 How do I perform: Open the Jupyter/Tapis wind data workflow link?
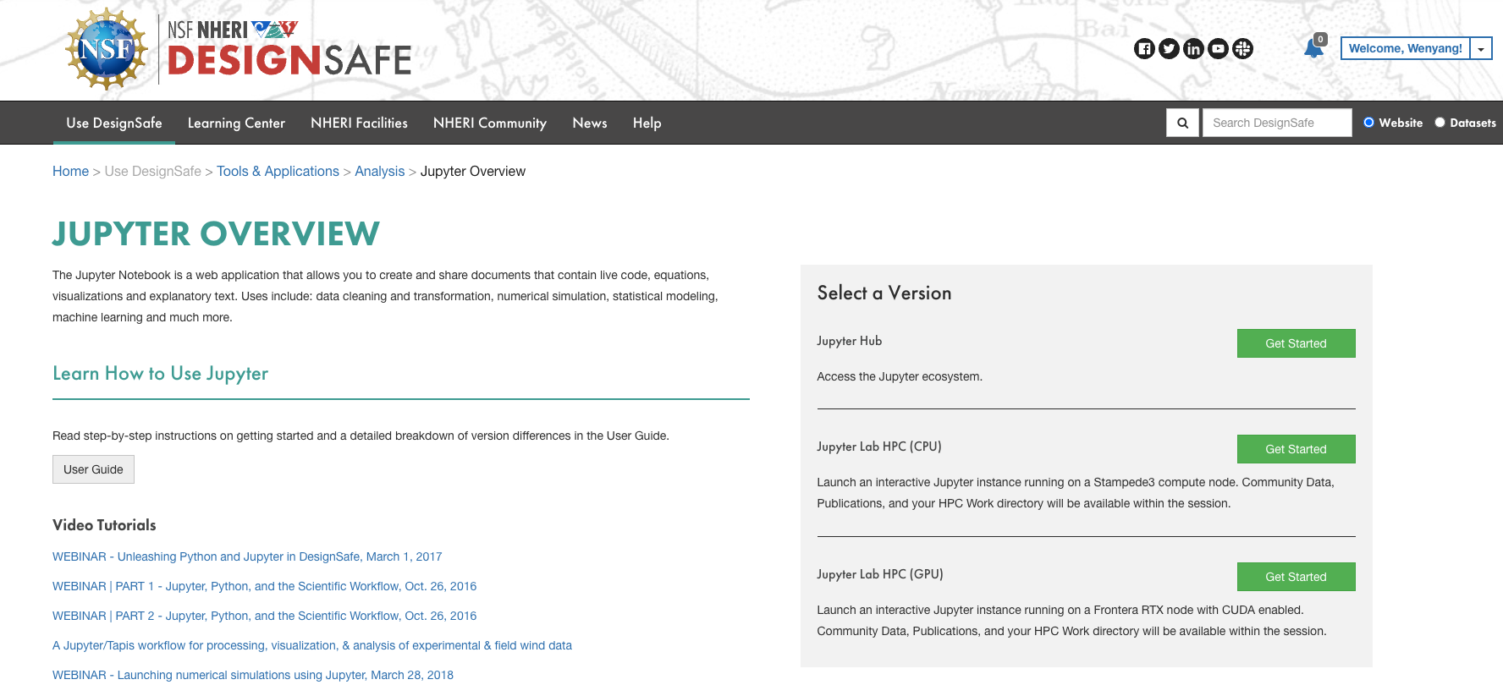coord(312,645)
